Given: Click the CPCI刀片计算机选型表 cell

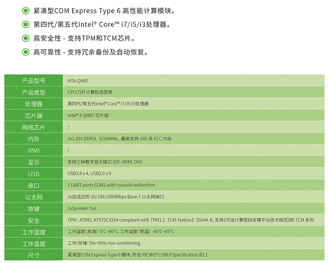Looking at the screenshot, I should click(x=194, y=92).
